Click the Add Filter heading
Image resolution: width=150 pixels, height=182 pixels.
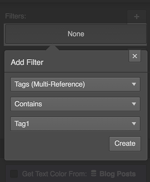pos(27,62)
